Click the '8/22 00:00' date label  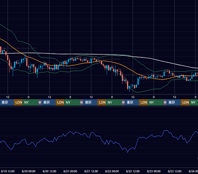tap(112, 171)
